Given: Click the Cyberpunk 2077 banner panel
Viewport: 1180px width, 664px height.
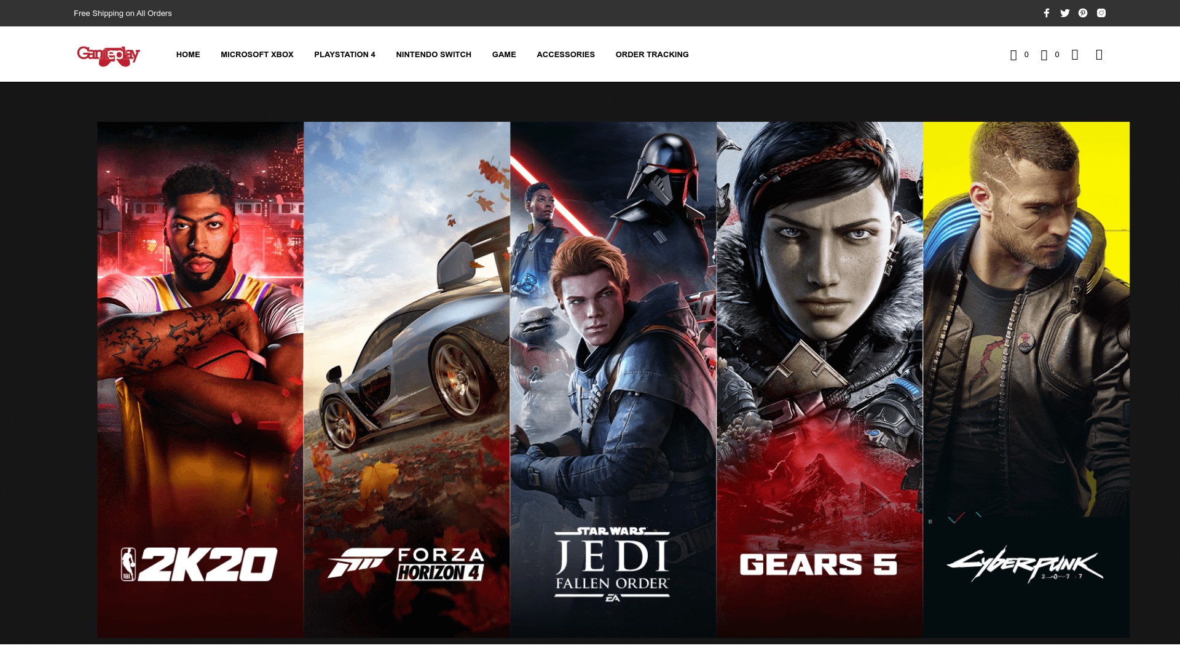Looking at the screenshot, I should click(1026, 379).
